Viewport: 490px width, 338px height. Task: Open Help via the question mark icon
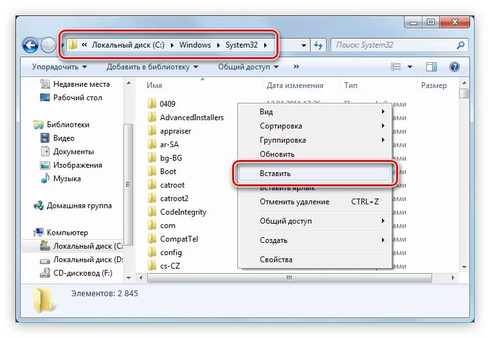coord(455,67)
